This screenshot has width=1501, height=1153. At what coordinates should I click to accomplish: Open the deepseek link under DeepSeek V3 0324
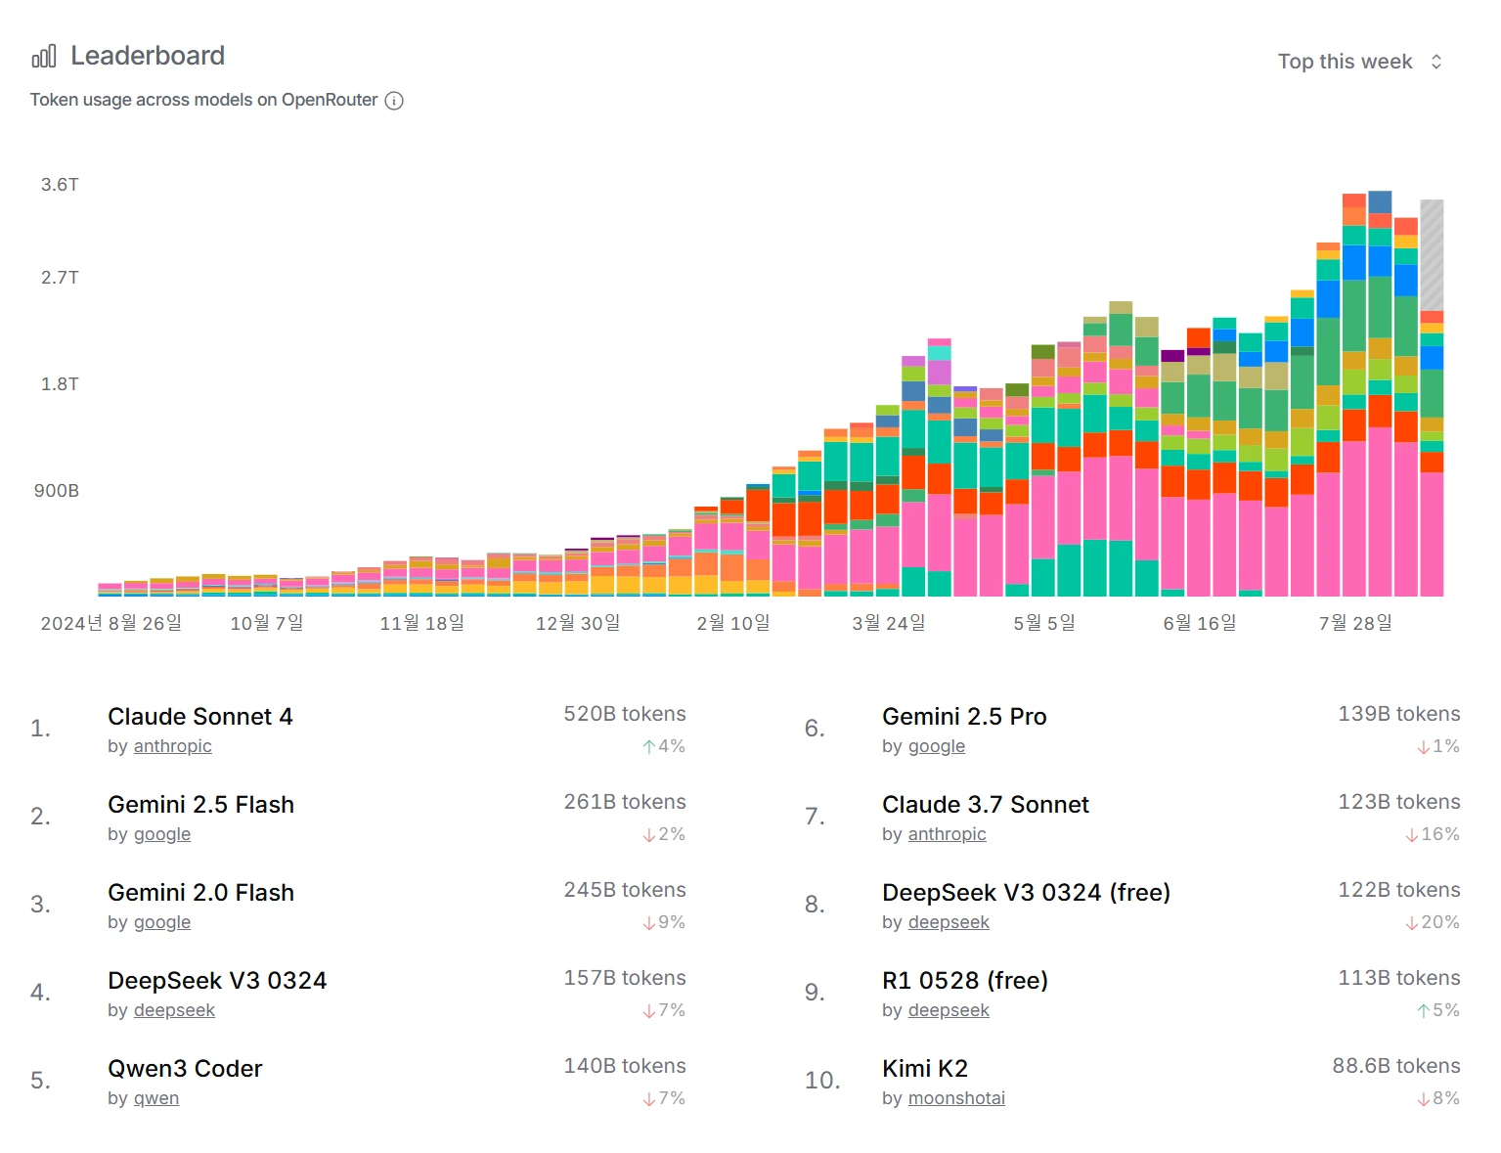[x=174, y=1010]
